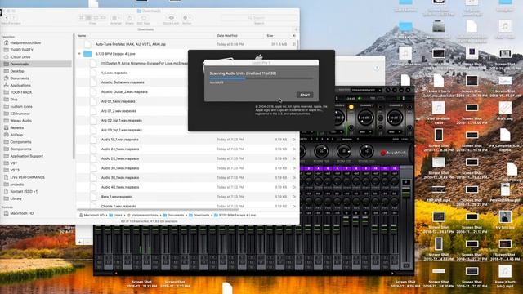Switch Finder to list view

pos(88,18)
